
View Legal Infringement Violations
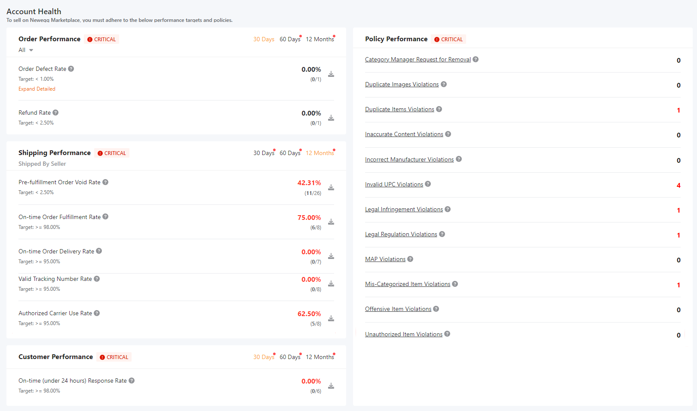coord(404,209)
